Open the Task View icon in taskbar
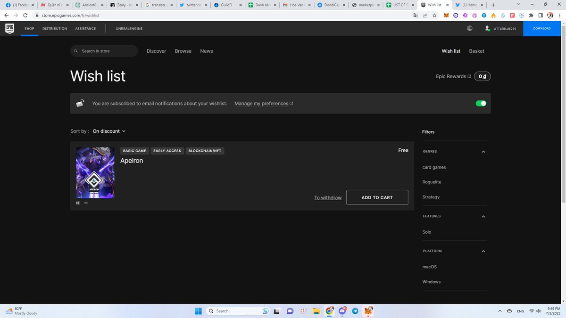Image resolution: width=566 pixels, height=318 pixels. (278, 311)
